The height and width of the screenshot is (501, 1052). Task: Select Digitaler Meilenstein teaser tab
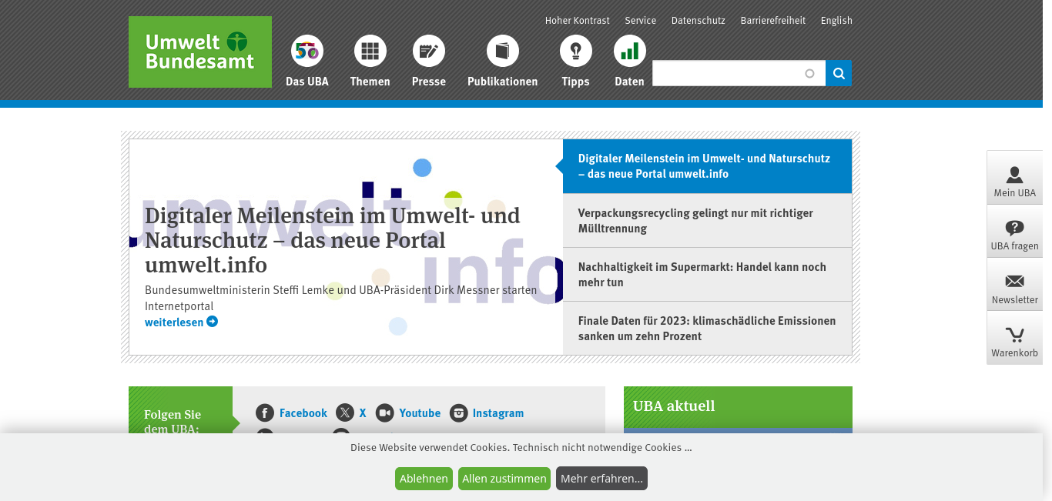[x=707, y=166]
